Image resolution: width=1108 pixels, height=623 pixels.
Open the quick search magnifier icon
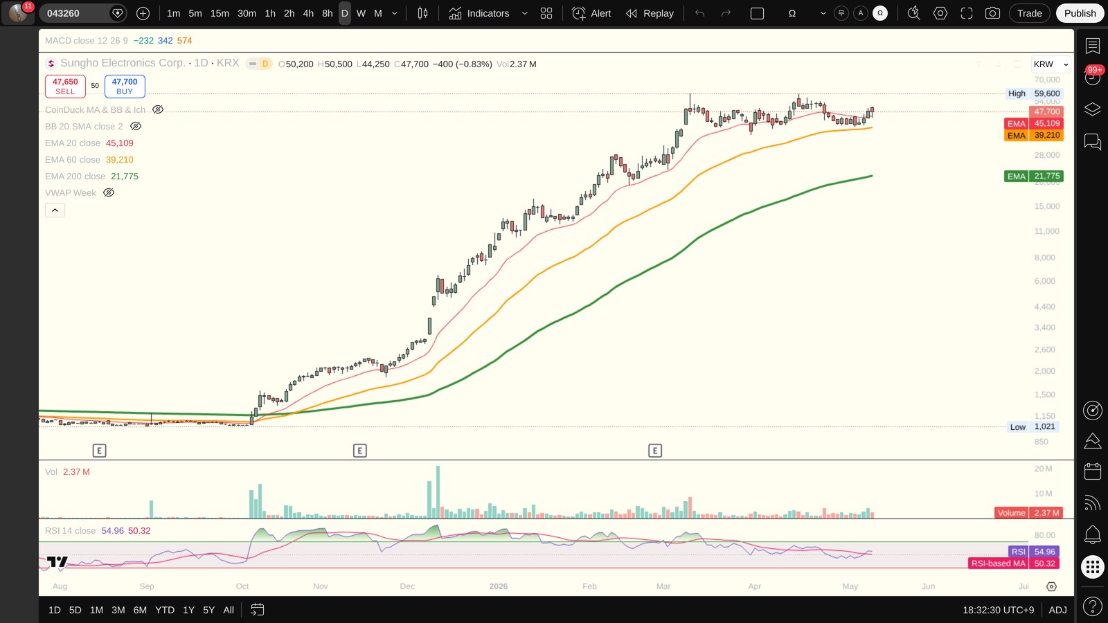[x=913, y=13]
